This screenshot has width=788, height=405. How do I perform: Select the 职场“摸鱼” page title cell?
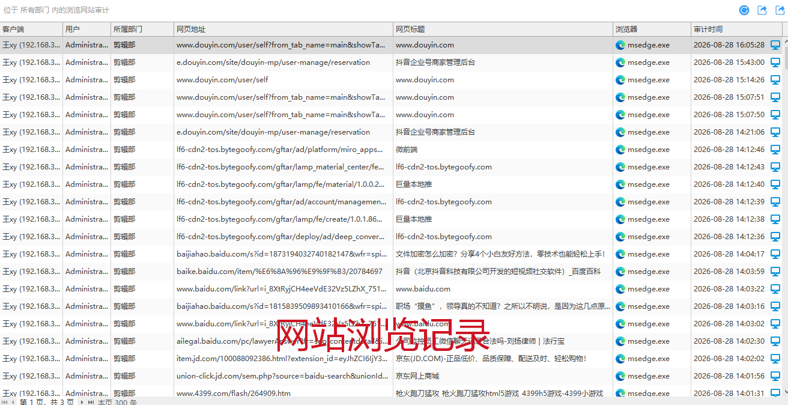[x=503, y=306]
